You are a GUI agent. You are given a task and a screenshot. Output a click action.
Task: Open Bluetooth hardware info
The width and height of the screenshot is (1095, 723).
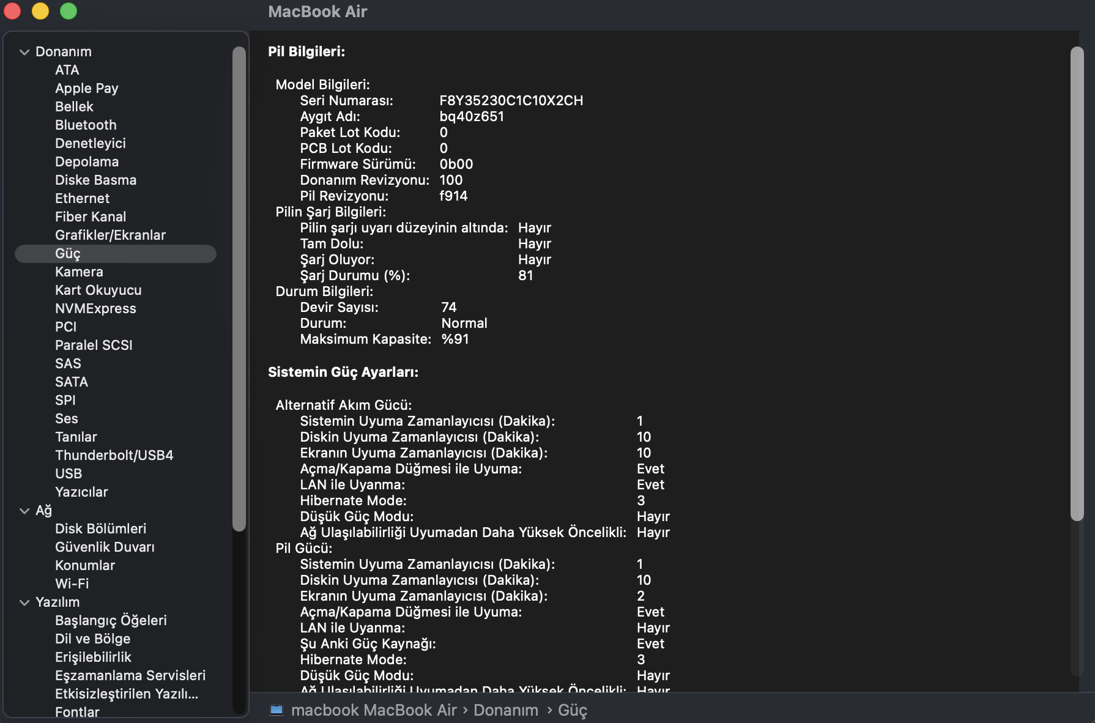[x=86, y=125]
